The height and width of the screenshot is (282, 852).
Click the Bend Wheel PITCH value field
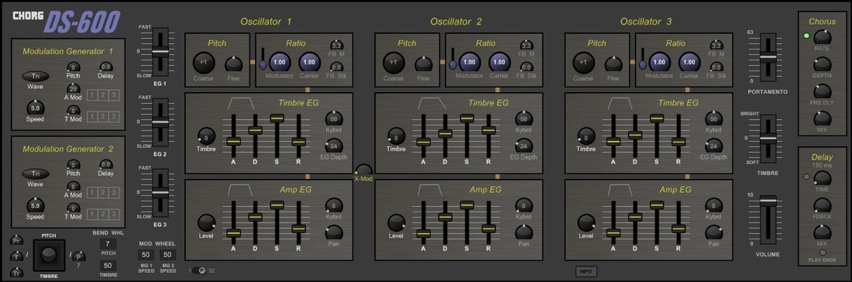108,244
